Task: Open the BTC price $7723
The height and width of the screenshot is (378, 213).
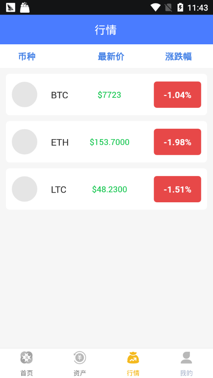Action: click(110, 95)
